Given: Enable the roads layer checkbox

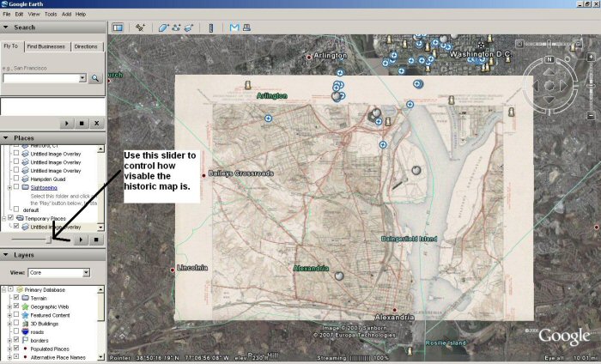Looking at the screenshot, I should [x=16, y=331].
